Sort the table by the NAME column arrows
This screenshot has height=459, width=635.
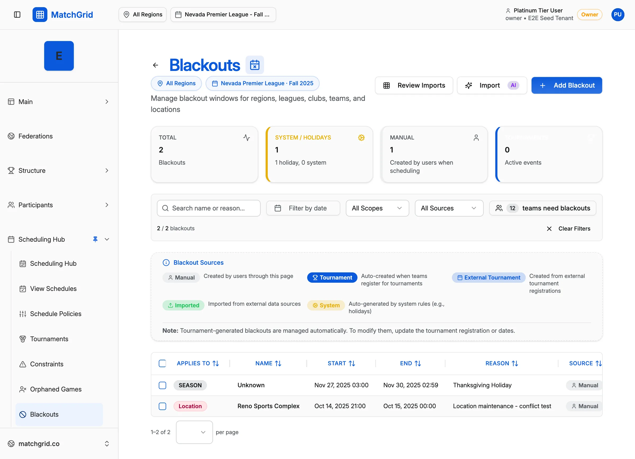278,363
